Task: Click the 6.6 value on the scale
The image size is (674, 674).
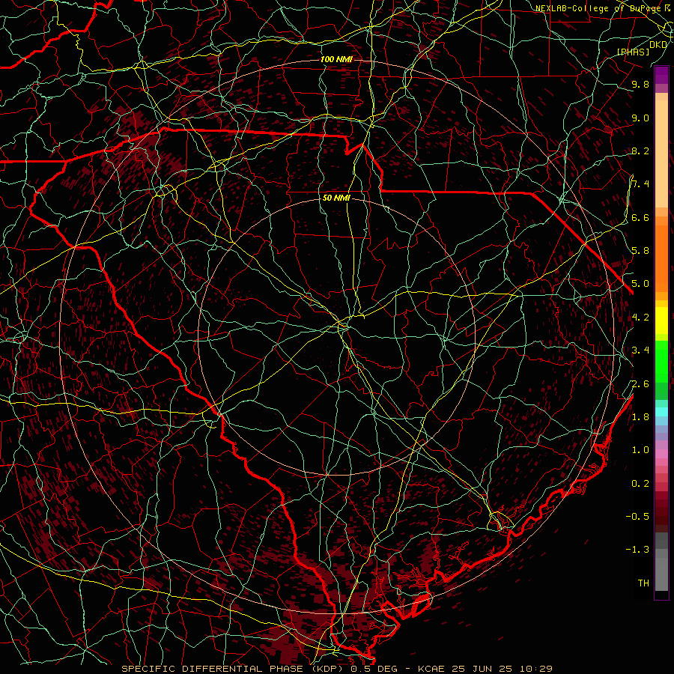Action: (x=640, y=217)
